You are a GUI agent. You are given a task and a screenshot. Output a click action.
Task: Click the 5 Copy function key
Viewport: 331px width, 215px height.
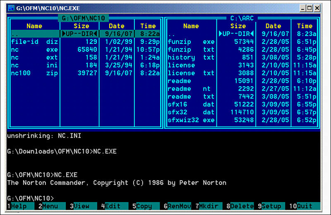point(146,206)
